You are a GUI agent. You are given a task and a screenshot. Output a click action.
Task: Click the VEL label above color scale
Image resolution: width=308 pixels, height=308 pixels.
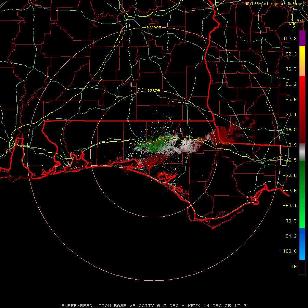tap(300, 20)
